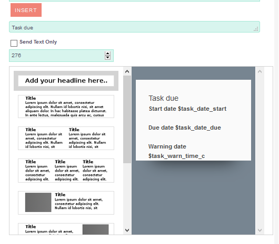Click the number field showing 276
Image resolution: width=279 pixels, height=244 pixels.
[x=61, y=56]
